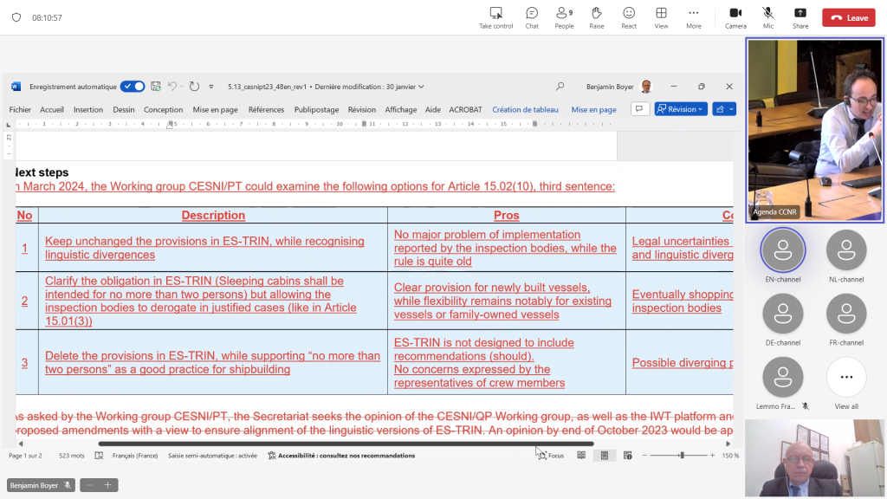Viewport: 887px width, 499px height.
Task: Click the horizontal document scrollbar
Action: [x=346, y=444]
